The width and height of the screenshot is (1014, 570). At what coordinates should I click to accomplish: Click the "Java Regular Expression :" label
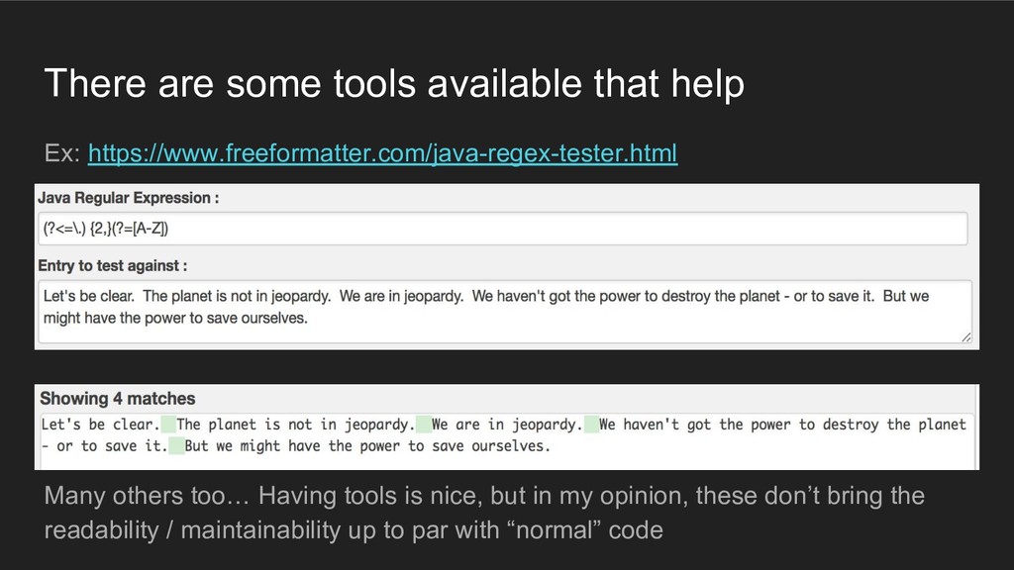tap(129, 198)
